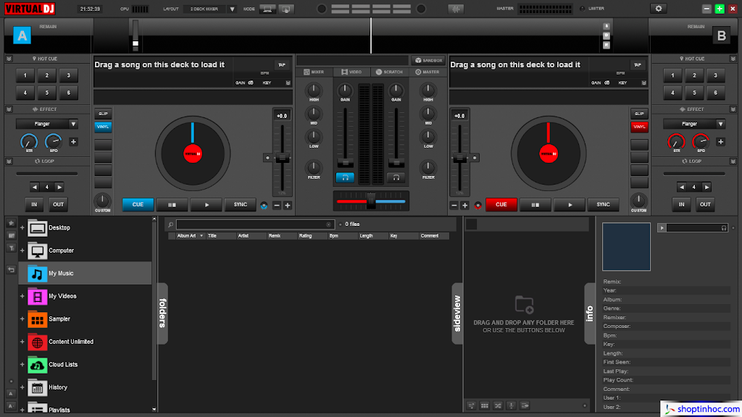Toggle SYNC on deck B

(603, 205)
